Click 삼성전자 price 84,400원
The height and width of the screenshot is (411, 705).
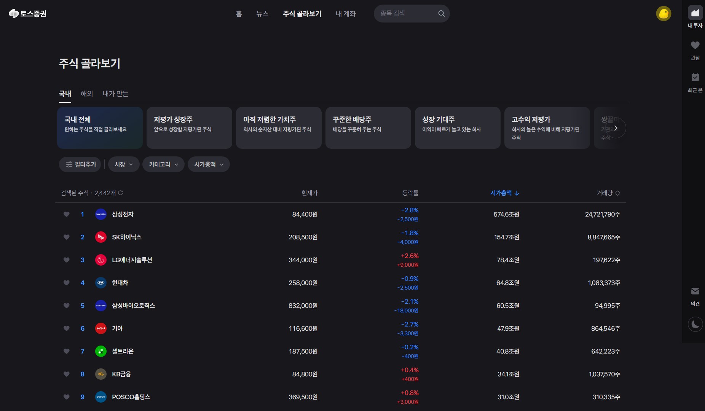click(305, 214)
